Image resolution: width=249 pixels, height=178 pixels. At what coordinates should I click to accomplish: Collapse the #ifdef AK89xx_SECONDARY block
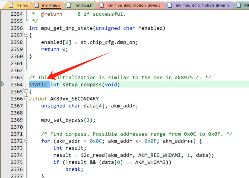click(x=27, y=98)
